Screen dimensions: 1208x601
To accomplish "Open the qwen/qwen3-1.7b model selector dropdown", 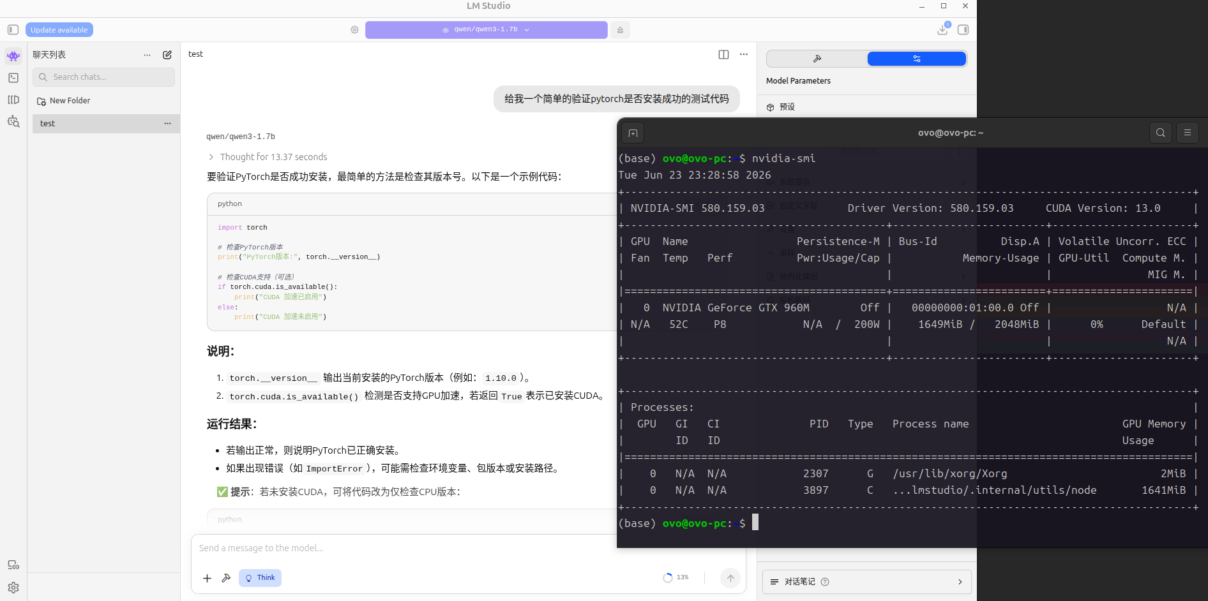I will coord(486,30).
